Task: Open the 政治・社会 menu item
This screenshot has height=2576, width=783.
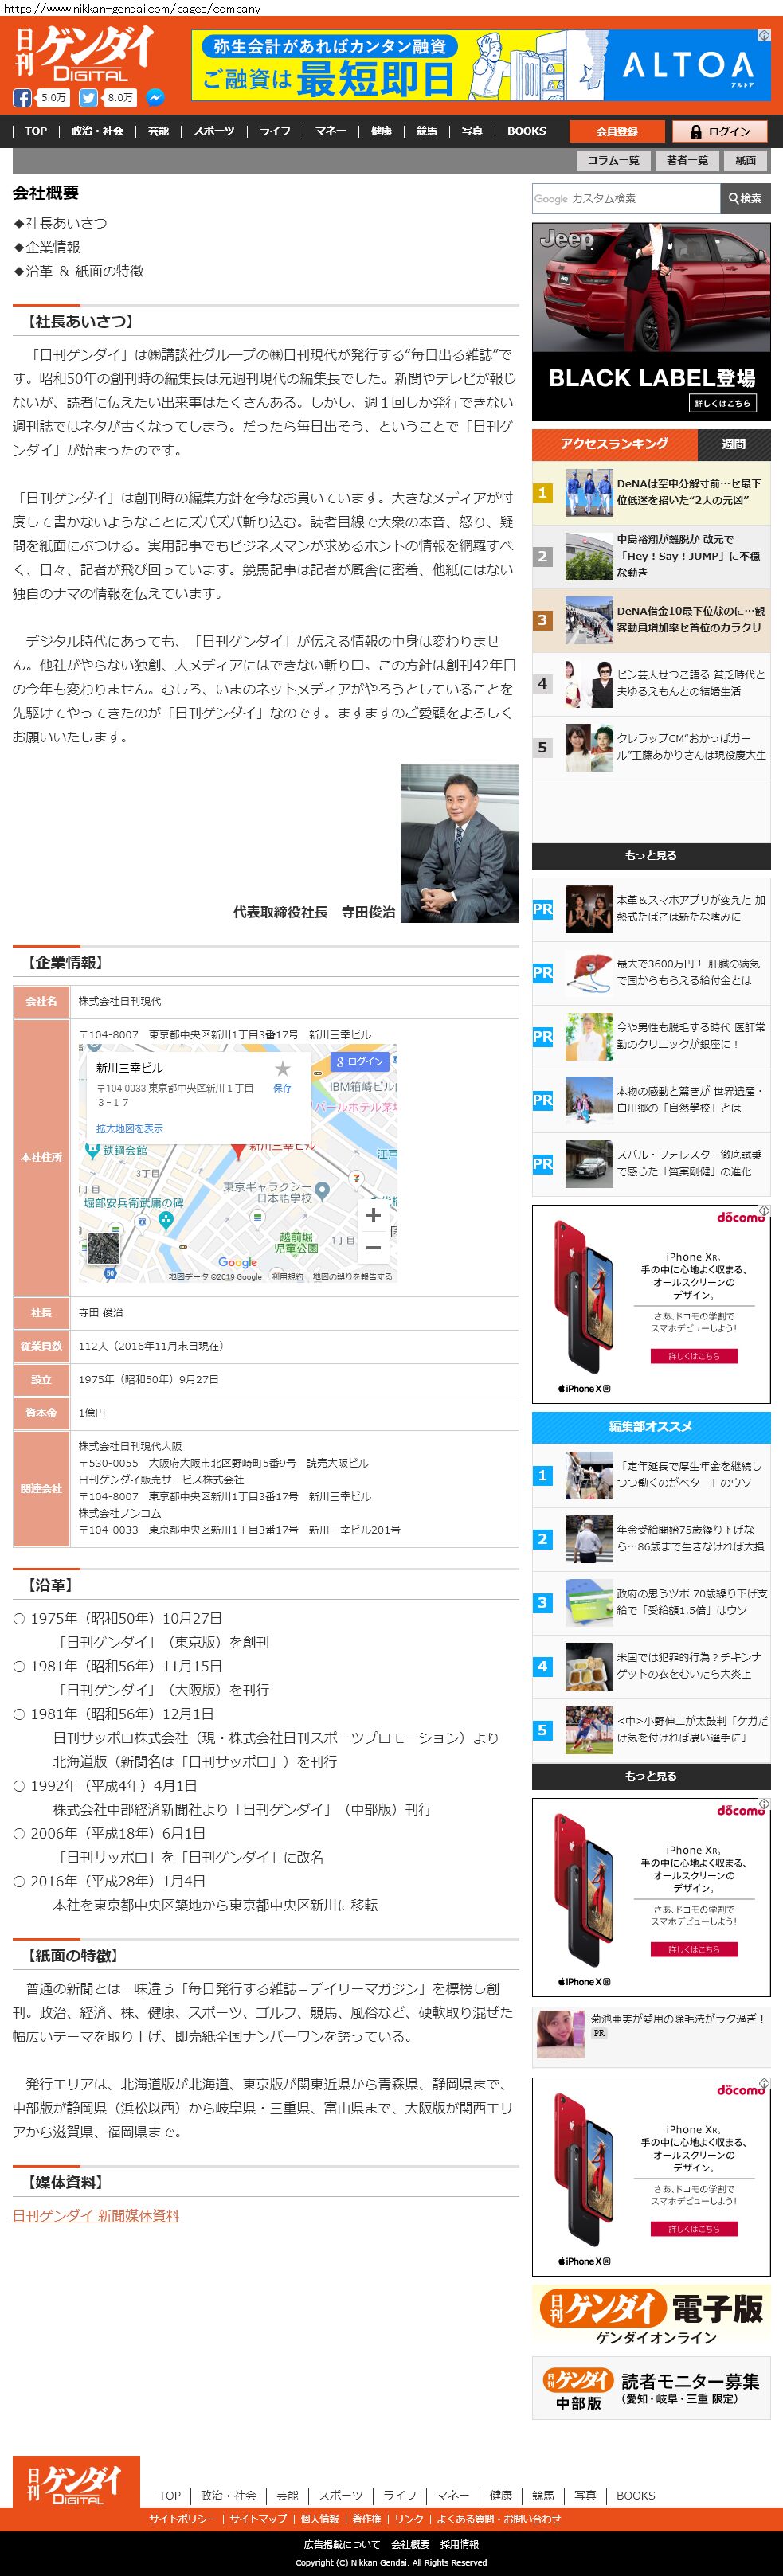Action: [97, 131]
